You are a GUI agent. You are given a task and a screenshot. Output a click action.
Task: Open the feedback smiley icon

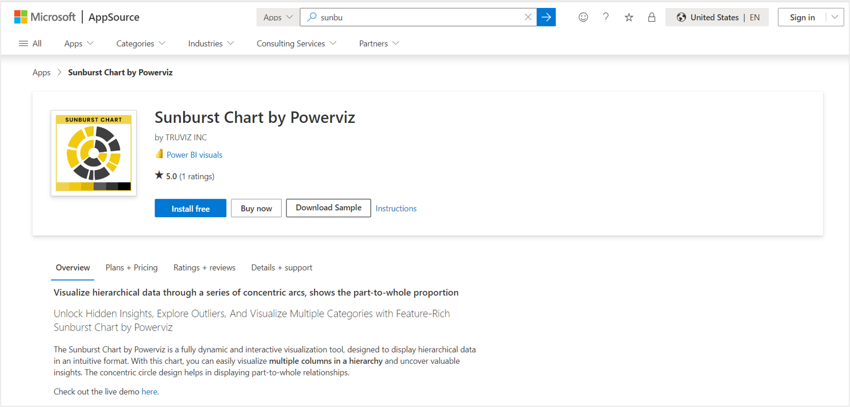click(x=583, y=17)
